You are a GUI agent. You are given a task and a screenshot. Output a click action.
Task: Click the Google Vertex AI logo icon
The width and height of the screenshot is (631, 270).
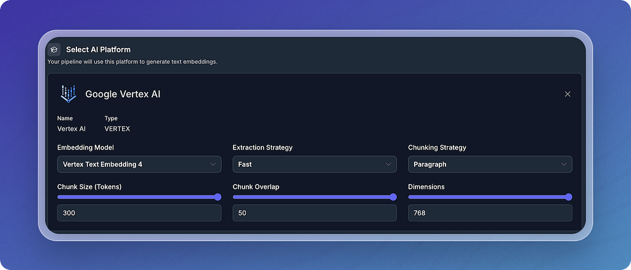pyautogui.click(x=68, y=94)
